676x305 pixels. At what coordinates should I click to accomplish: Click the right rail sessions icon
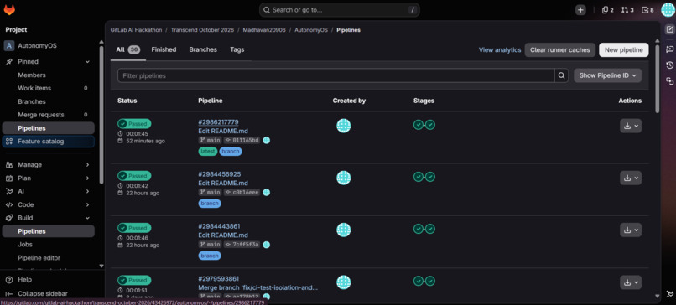pos(669,81)
